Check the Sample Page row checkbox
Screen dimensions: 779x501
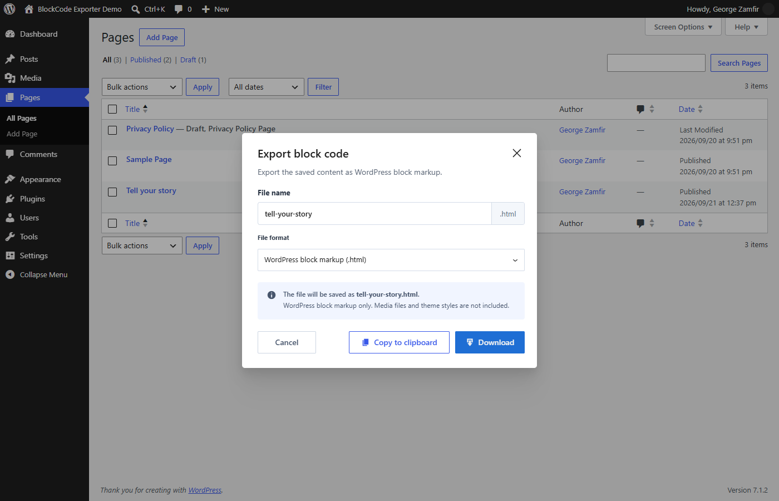pyautogui.click(x=112, y=161)
